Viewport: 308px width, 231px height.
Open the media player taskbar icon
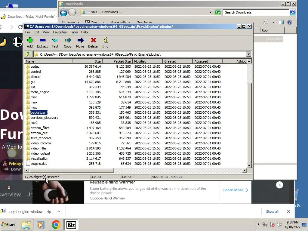[x=41, y=225]
